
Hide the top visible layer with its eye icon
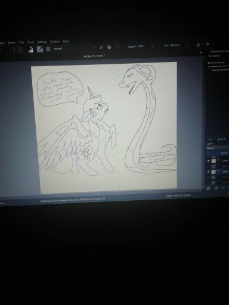208,161
